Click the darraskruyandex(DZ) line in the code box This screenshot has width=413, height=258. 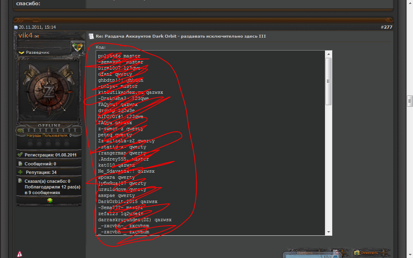[x=134, y=220]
